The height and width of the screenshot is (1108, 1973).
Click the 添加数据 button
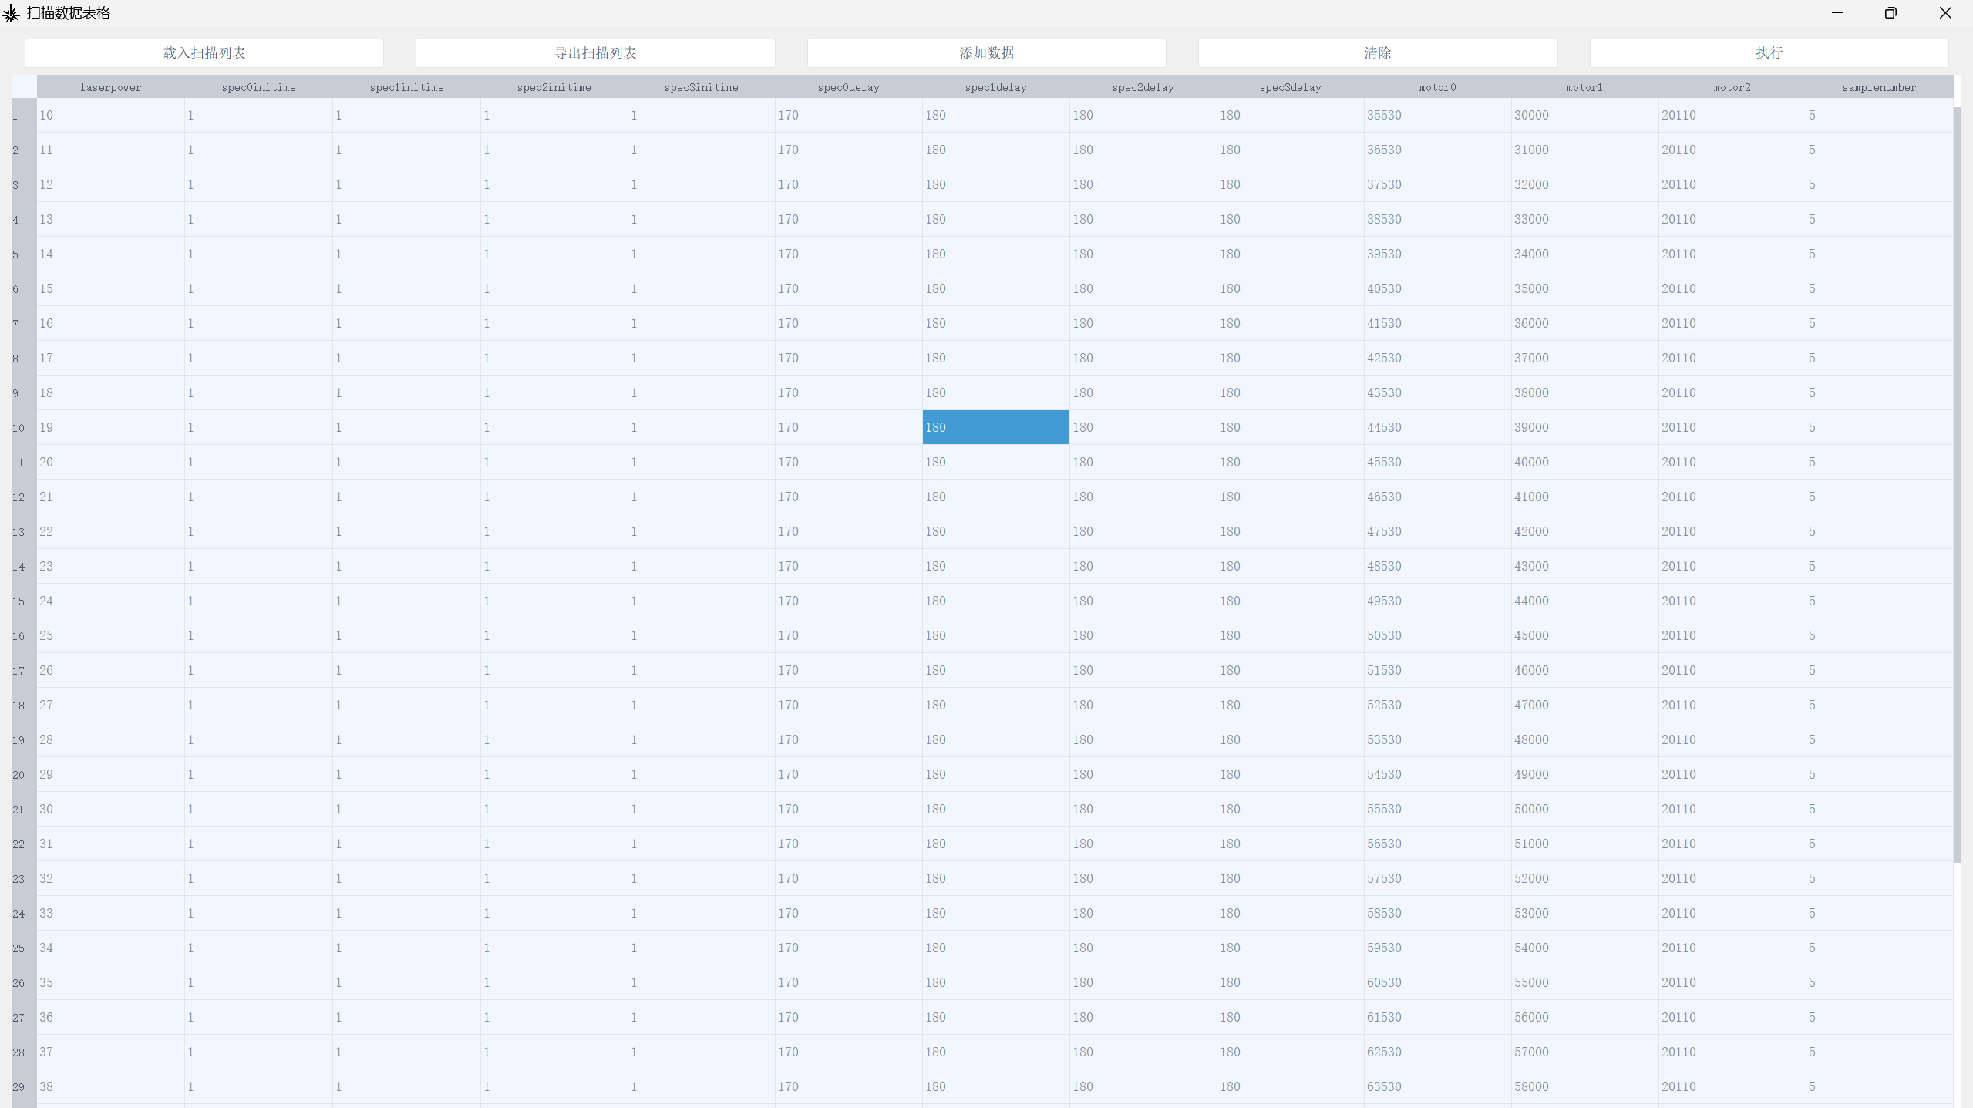click(x=986, y=53)
